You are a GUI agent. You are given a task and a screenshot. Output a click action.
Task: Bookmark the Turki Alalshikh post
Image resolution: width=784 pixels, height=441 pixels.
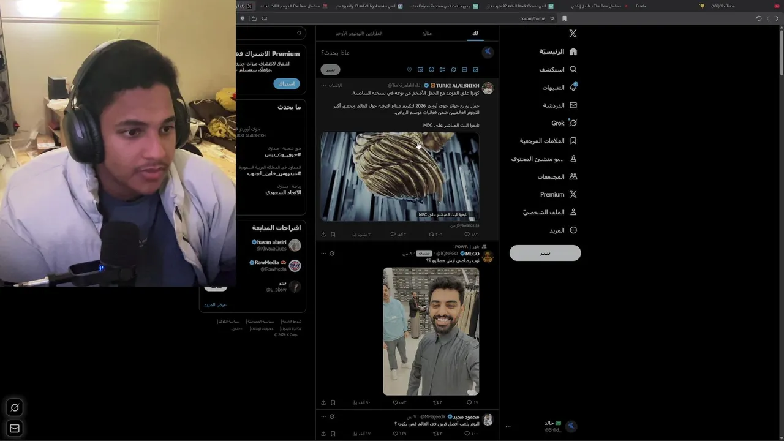point(333,234)
